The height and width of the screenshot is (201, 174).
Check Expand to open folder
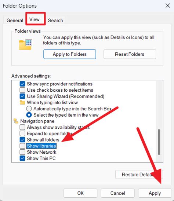22,134
